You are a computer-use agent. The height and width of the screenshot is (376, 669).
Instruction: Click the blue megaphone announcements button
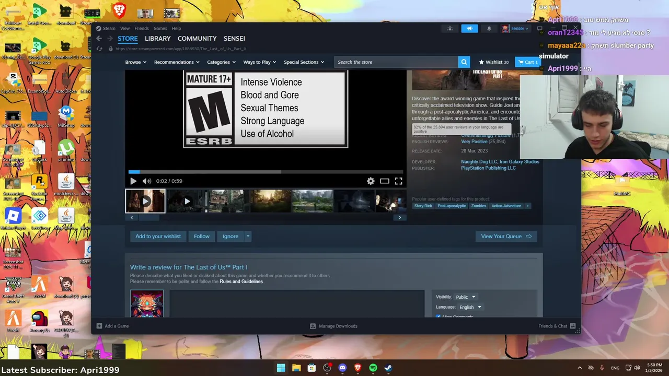coord(469,29)
